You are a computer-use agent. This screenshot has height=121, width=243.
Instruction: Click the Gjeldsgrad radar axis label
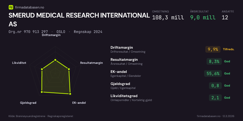coord(28,103)
